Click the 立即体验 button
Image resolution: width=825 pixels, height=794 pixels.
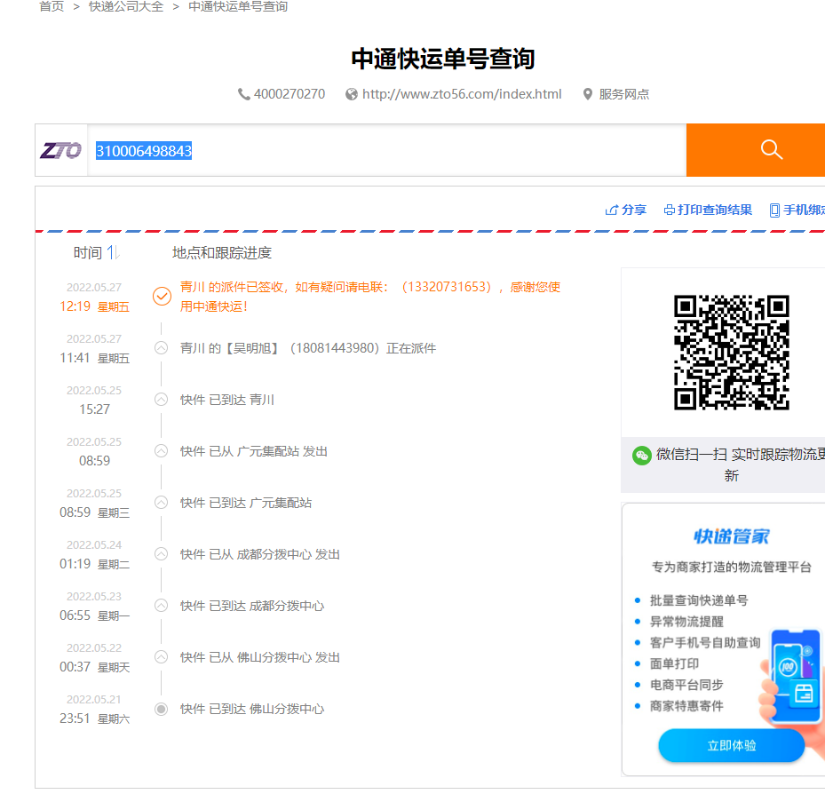[x=732, y=745]
